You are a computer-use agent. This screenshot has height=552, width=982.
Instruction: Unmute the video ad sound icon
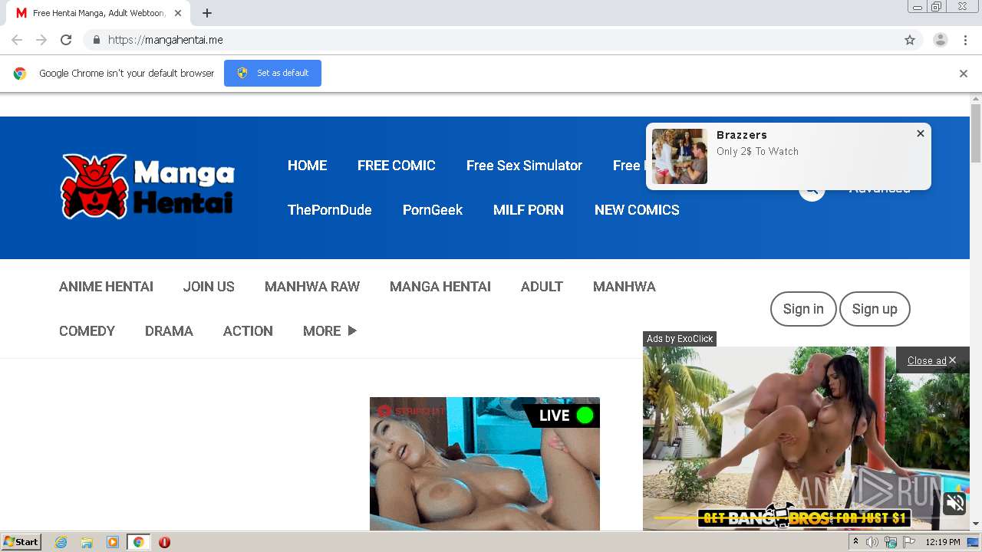tap(955, 503)
